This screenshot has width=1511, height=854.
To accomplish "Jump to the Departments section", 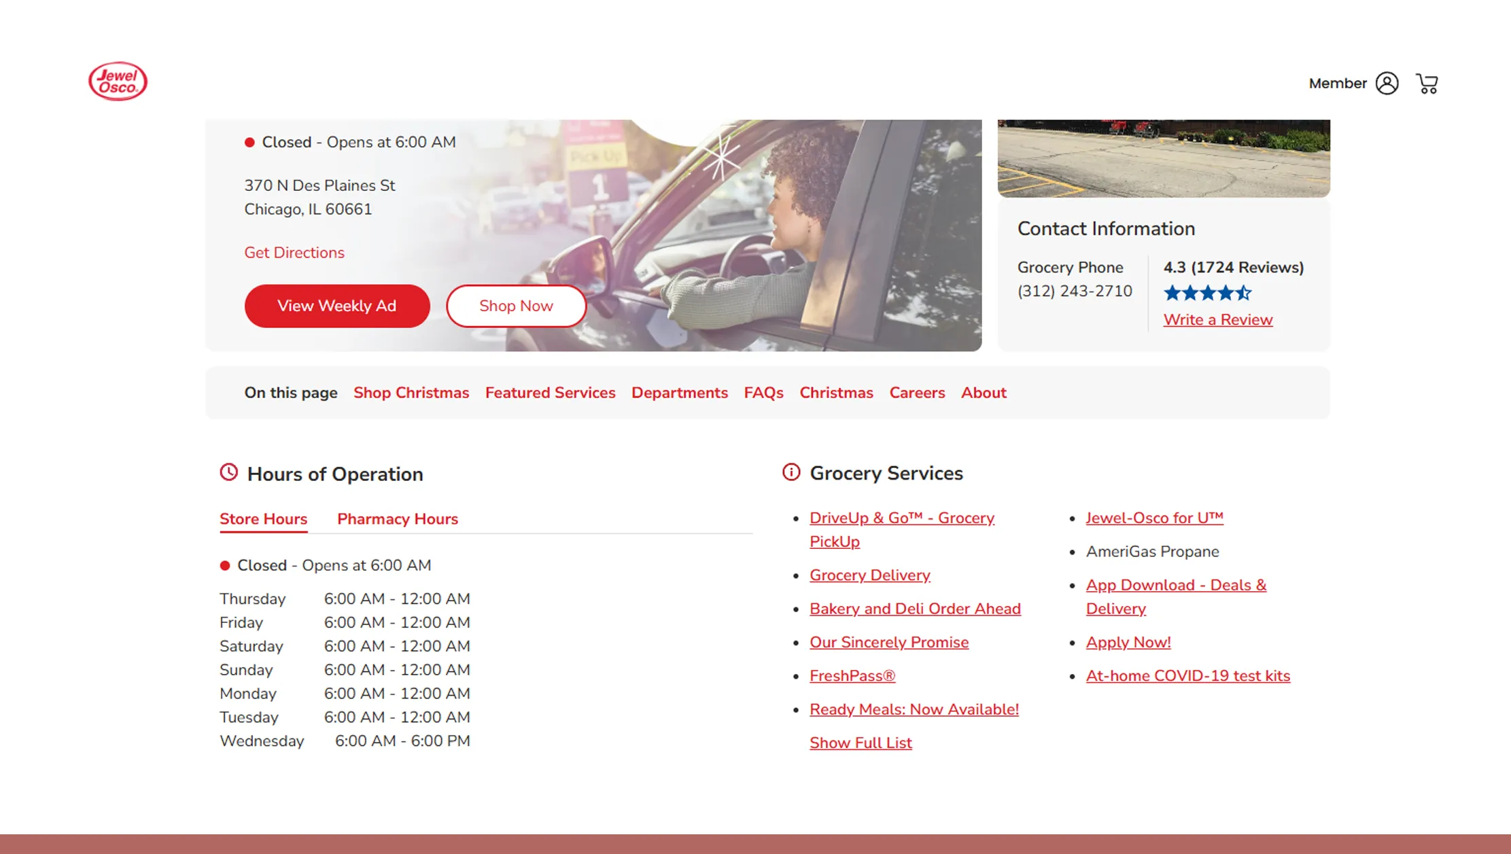I will tap(679, 393).
